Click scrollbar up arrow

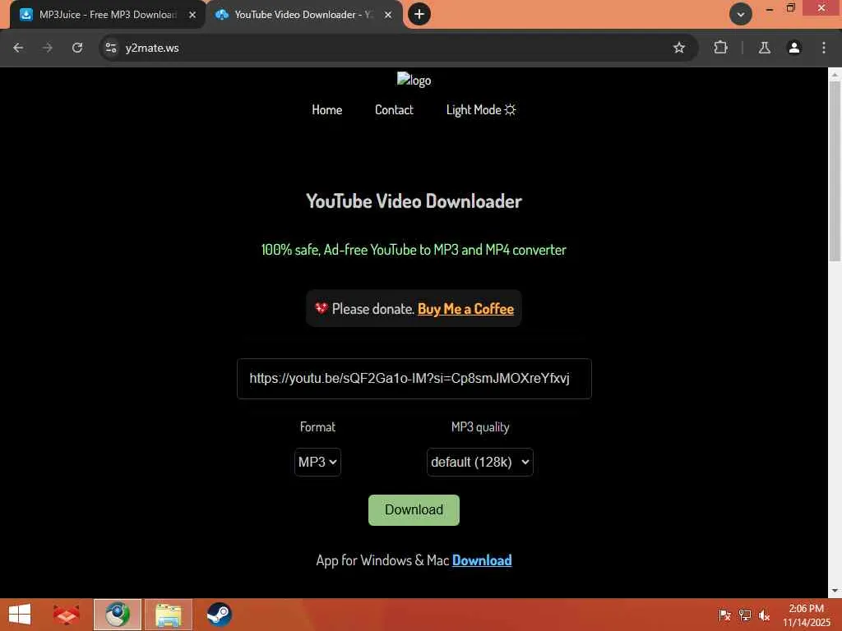835,75
